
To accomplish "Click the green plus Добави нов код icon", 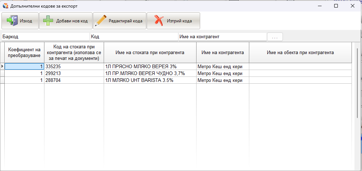I will tap(48, 21).
